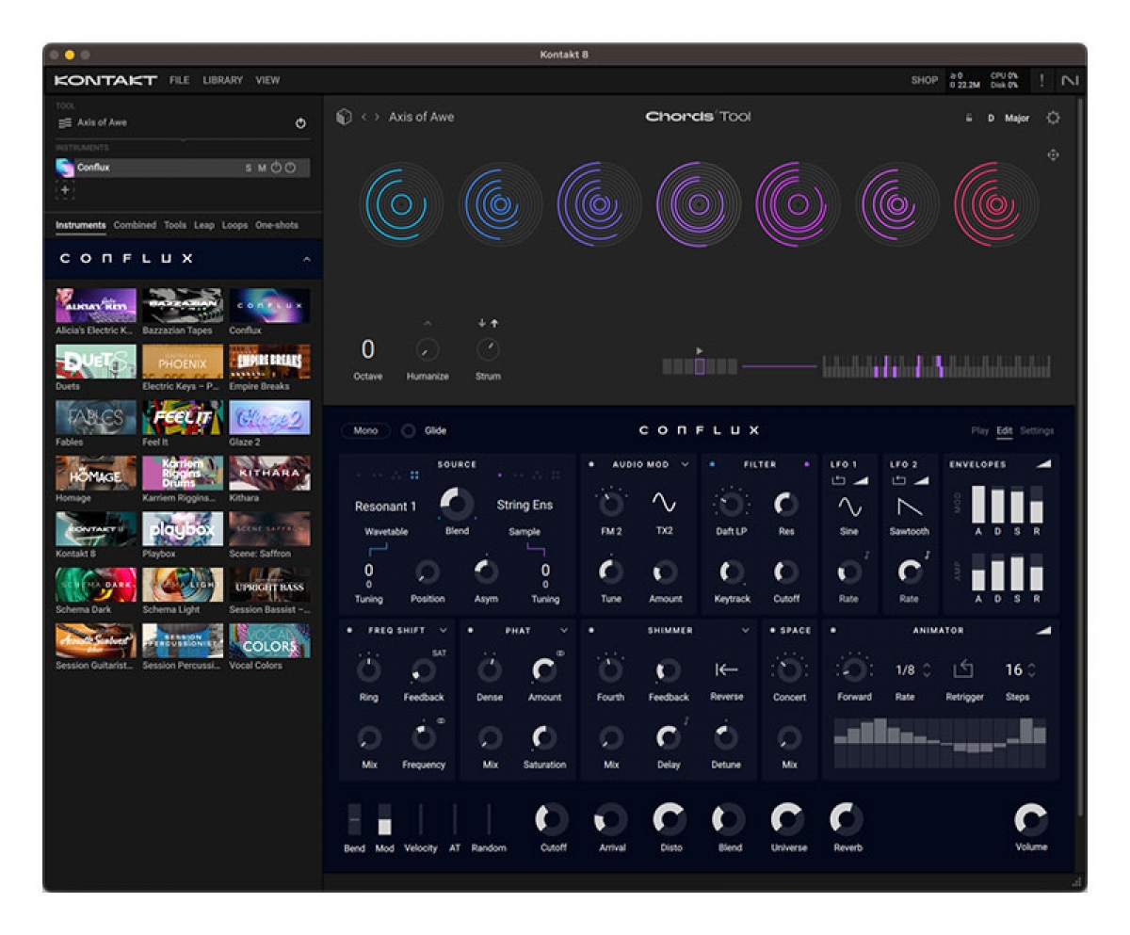Open the LIBRARY menu

222,80
